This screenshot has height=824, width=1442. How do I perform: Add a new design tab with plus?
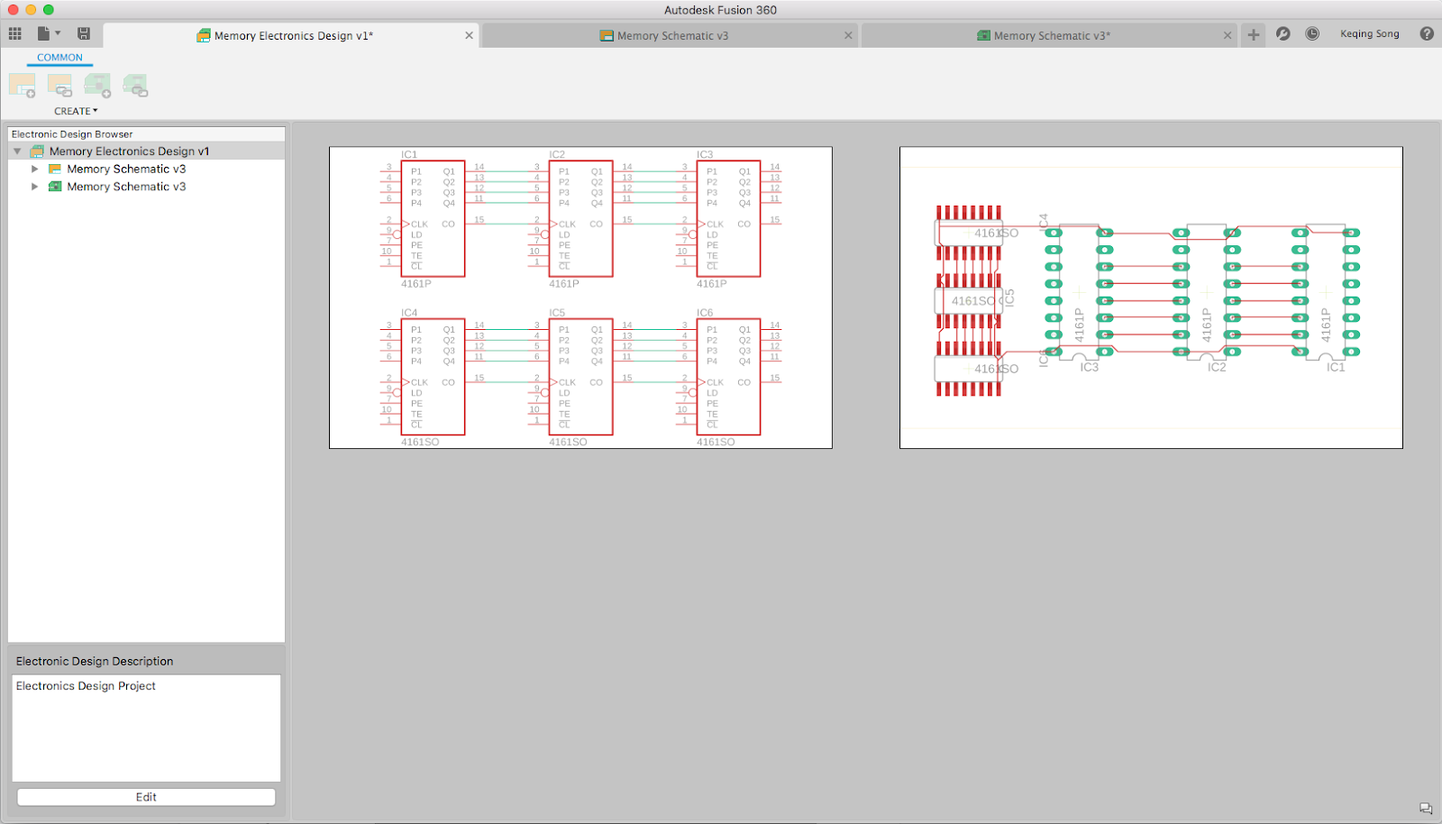(1254, 35)
